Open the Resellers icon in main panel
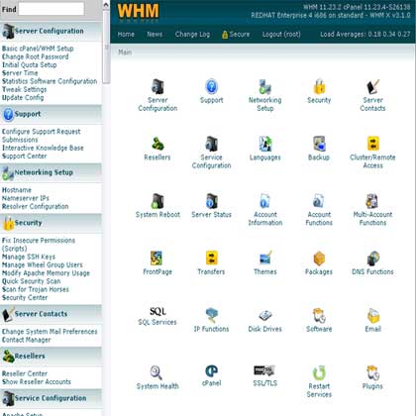Image resolution: width=416 pixels, height=416 pixels. point(157,144)
